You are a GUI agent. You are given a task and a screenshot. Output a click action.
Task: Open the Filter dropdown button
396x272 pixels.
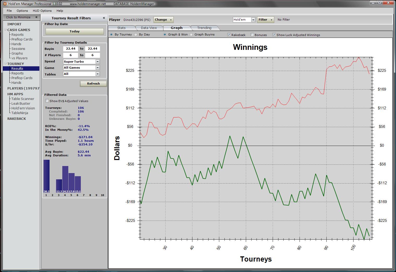tap(265, 20)
